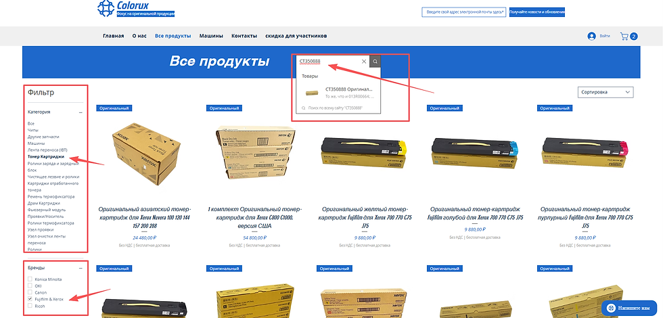Open the 'Напишите нам' chat button
Image resolution: width=663 pixels, height=318 pixels.
[x=629, y=308]
